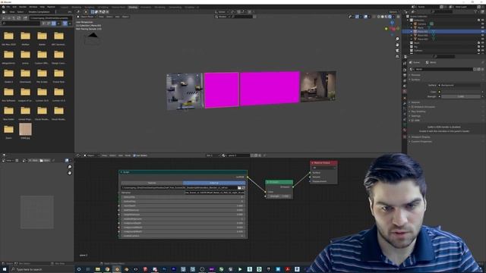Image resolution: width=486 pixels, height=273 pixels.
Task: Toggle file browser filter button
Action: coord(65,24)
